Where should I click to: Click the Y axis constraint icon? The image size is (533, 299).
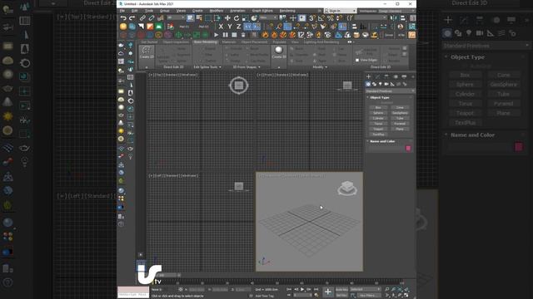(x=230, y=27)
